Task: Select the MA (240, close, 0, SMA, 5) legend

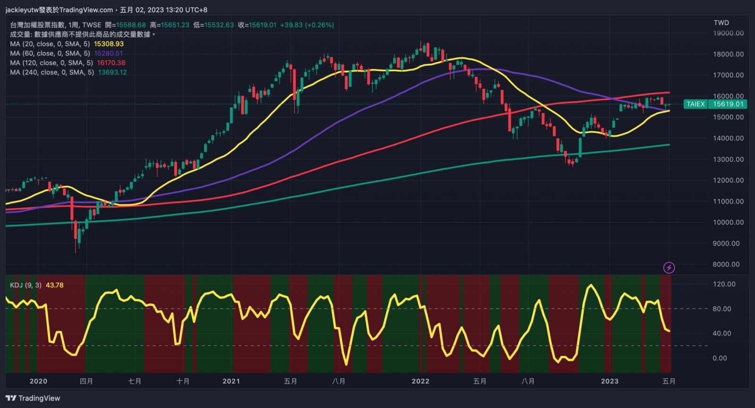Action: click(52, 72)
